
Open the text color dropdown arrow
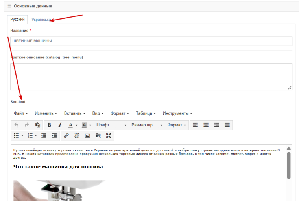coord(76,125)
